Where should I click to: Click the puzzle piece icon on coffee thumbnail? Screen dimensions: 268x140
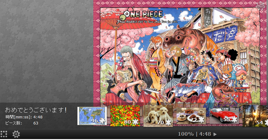point(201,120)
